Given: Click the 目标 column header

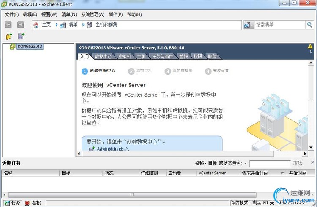Looking at the screenshot, I should (x=81, y=173).
